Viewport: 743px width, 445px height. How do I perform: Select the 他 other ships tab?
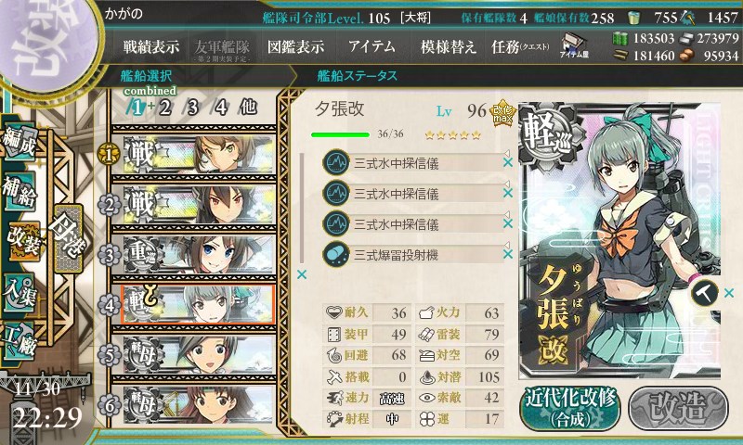[x=248, y=108]
